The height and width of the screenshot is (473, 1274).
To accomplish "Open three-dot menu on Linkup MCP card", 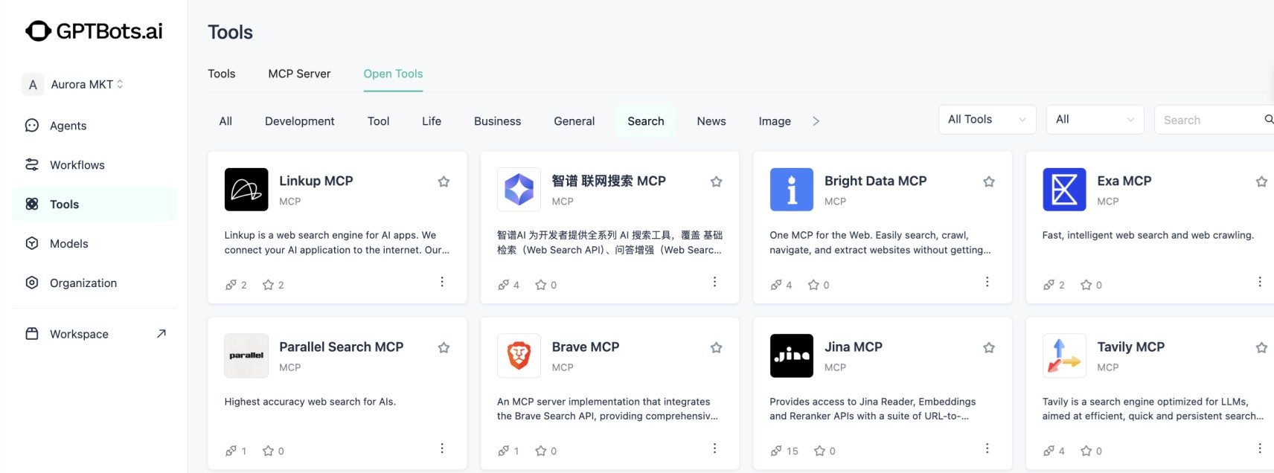I will [442, 282].
